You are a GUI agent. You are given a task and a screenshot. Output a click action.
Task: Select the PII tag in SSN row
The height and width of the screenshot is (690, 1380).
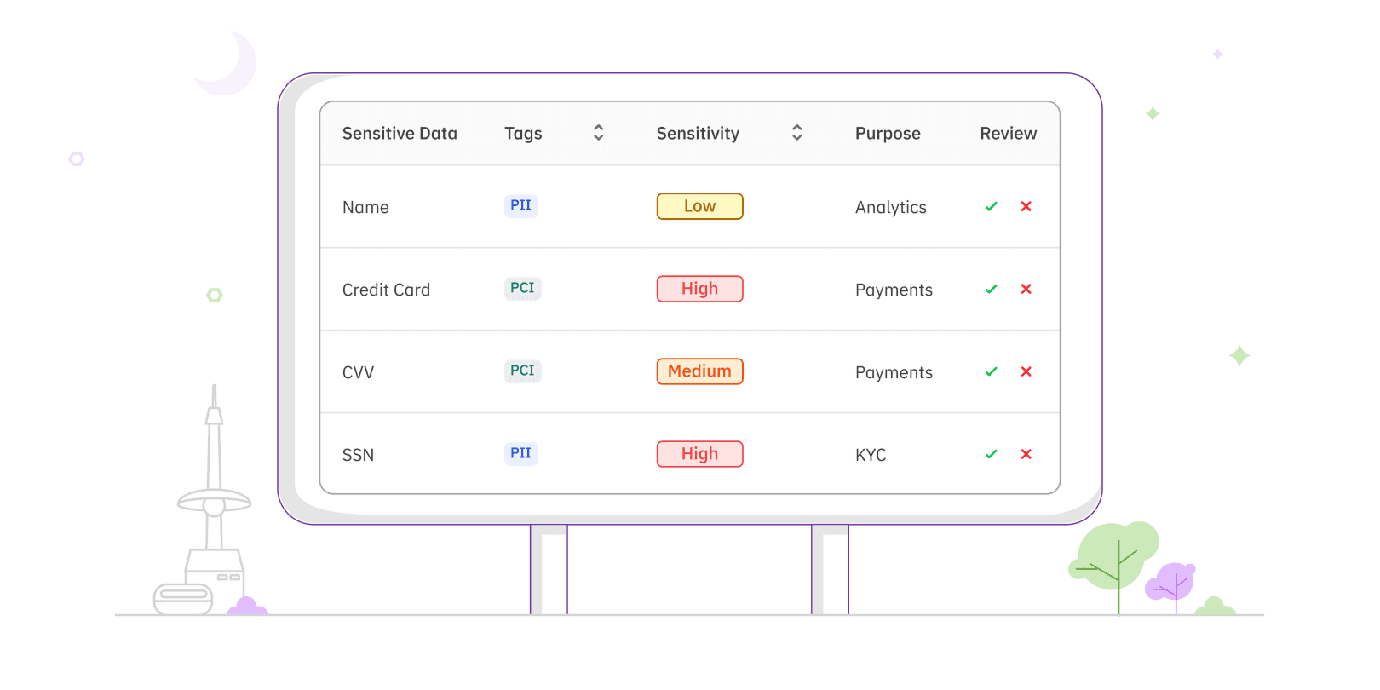pyautogui.click(x=520, y=454)
